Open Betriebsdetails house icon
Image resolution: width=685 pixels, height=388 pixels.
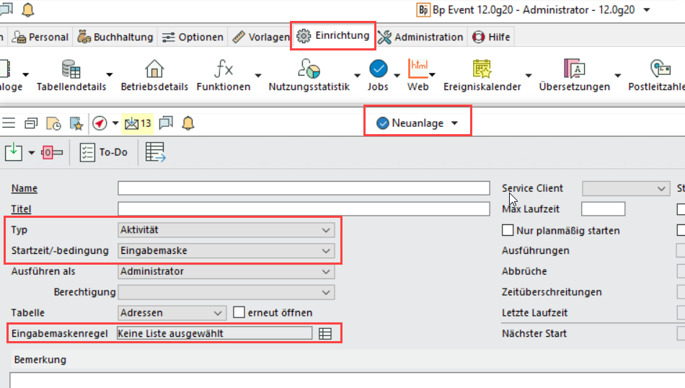(154, 69)
